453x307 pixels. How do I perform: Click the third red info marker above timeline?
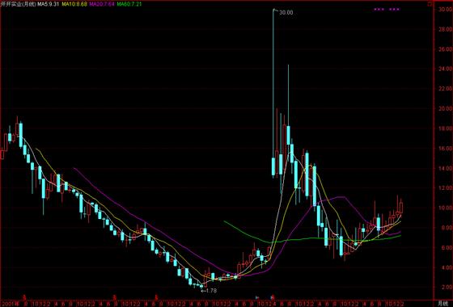pos(156,297)
